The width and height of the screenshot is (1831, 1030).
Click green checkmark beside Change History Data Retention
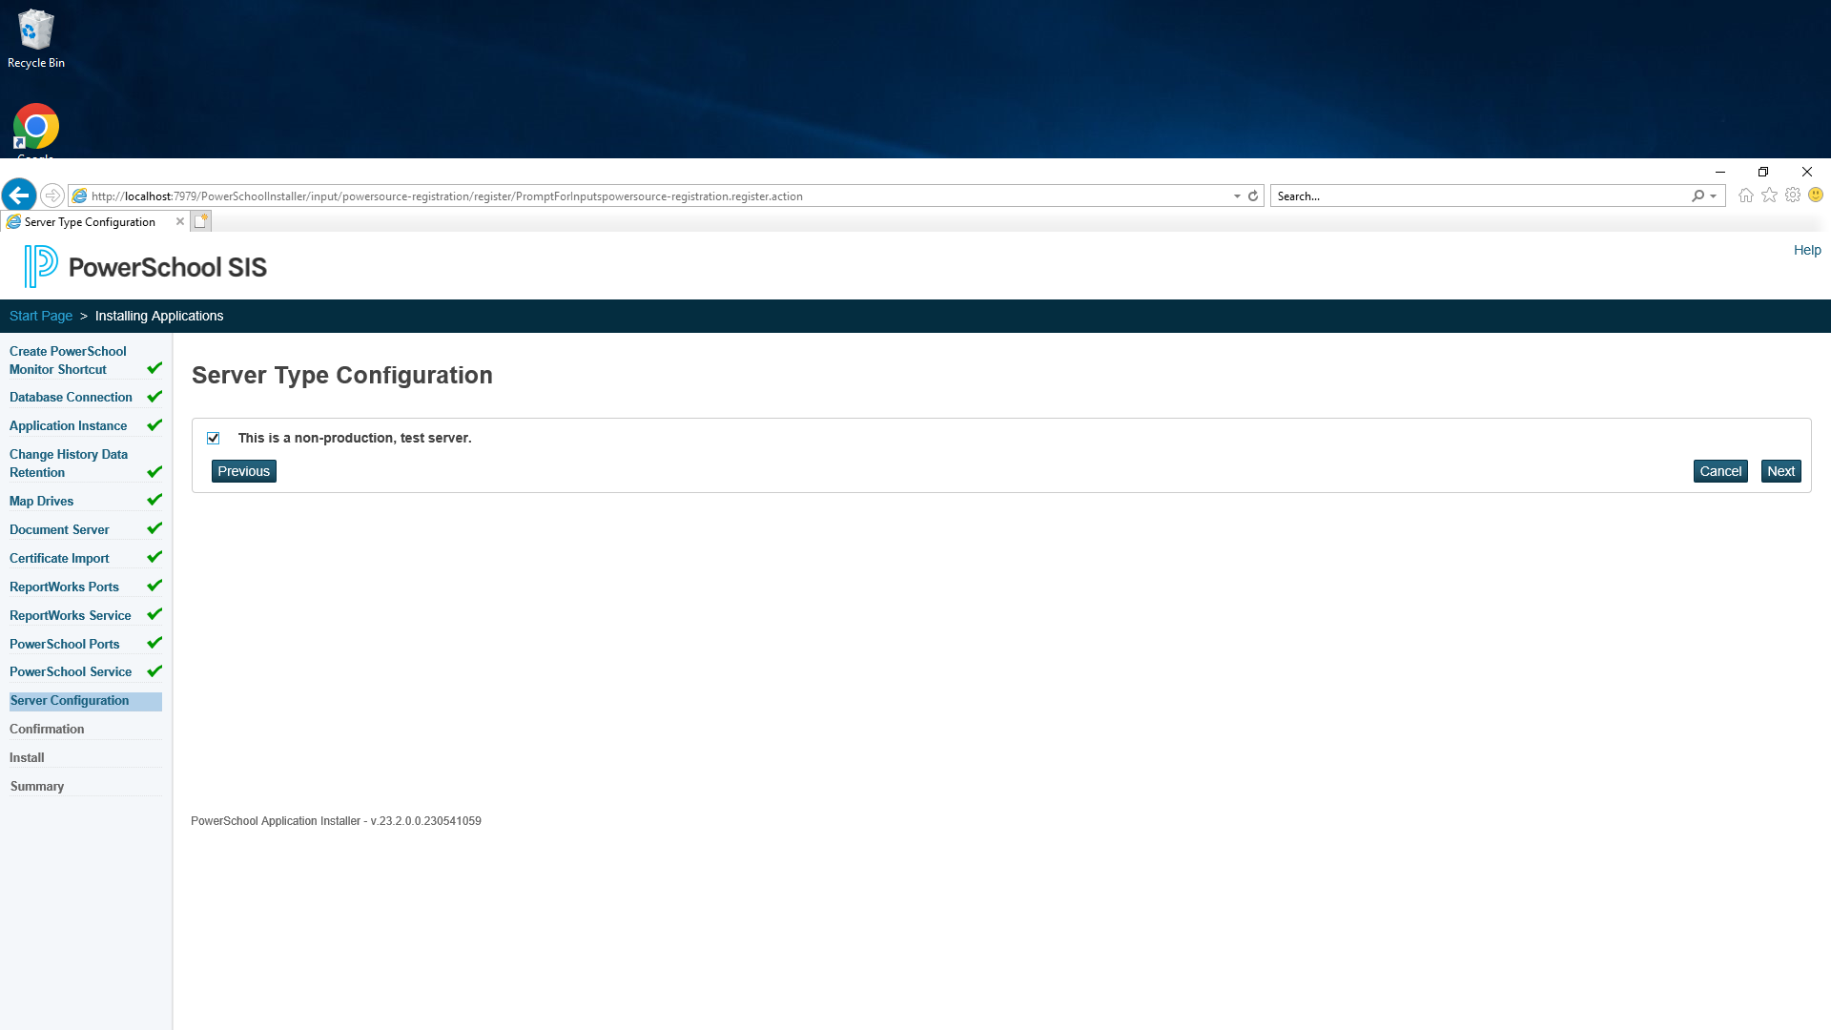[154, 471]
